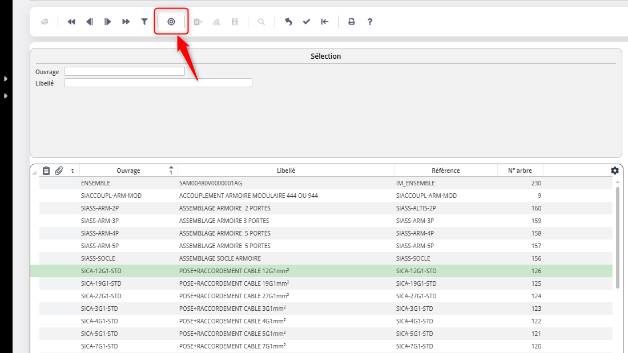Go to the previous record
This screenshot has height=353, width=628.
coord(90,22)
